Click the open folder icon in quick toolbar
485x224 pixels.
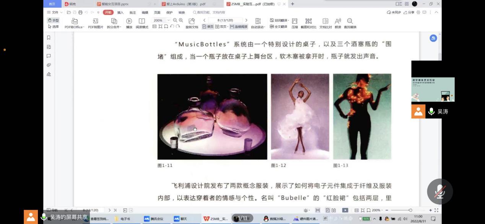69,12
